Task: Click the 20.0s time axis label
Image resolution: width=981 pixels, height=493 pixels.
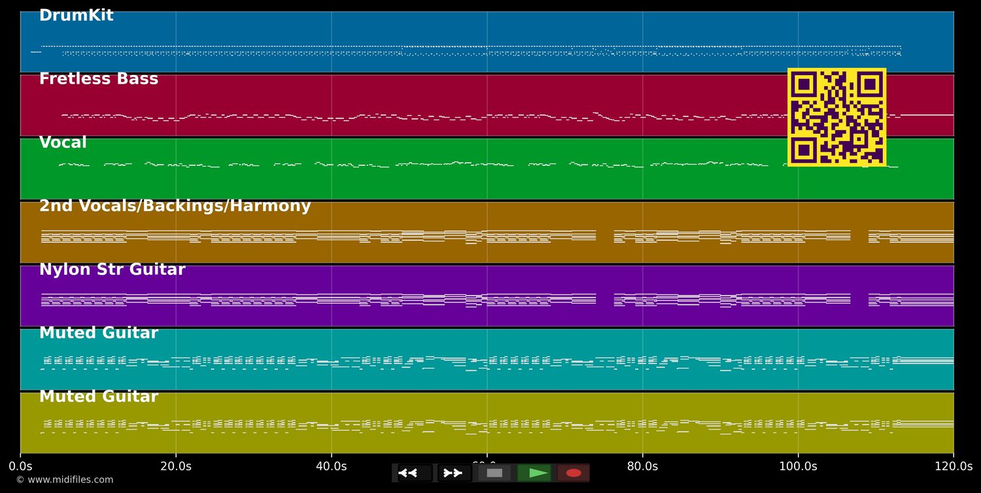Action: click(176, 466)
